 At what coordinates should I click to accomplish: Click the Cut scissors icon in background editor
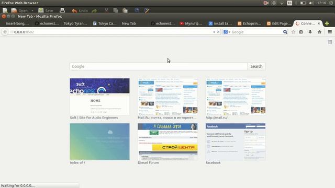106,10
